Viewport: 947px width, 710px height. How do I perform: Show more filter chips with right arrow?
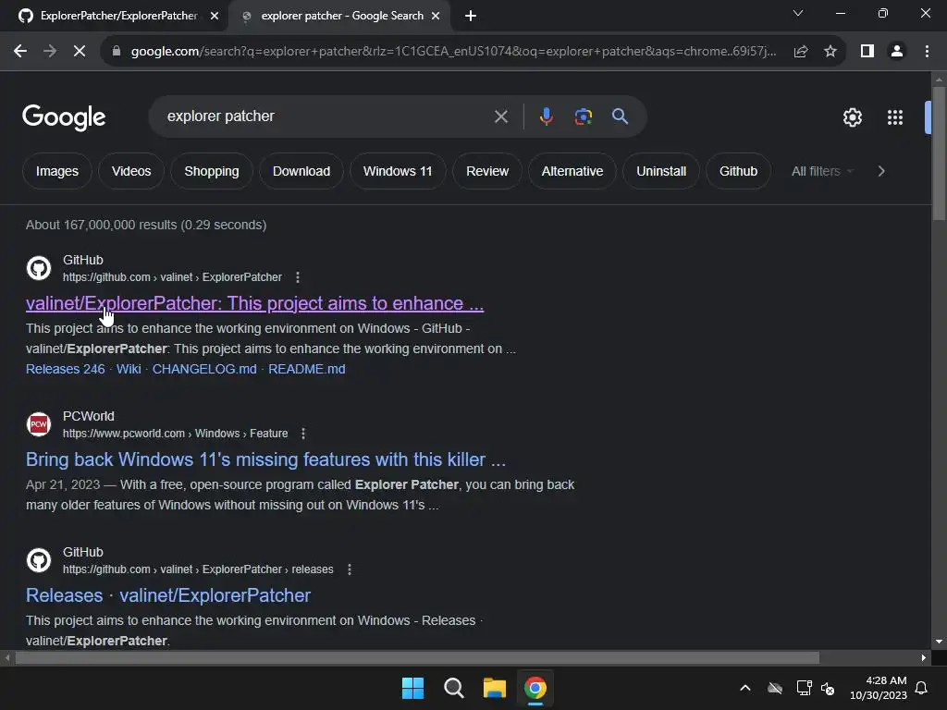pyautogui.click(x=881, y=171)
